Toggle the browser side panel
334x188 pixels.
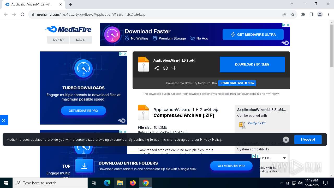point(312,14)
